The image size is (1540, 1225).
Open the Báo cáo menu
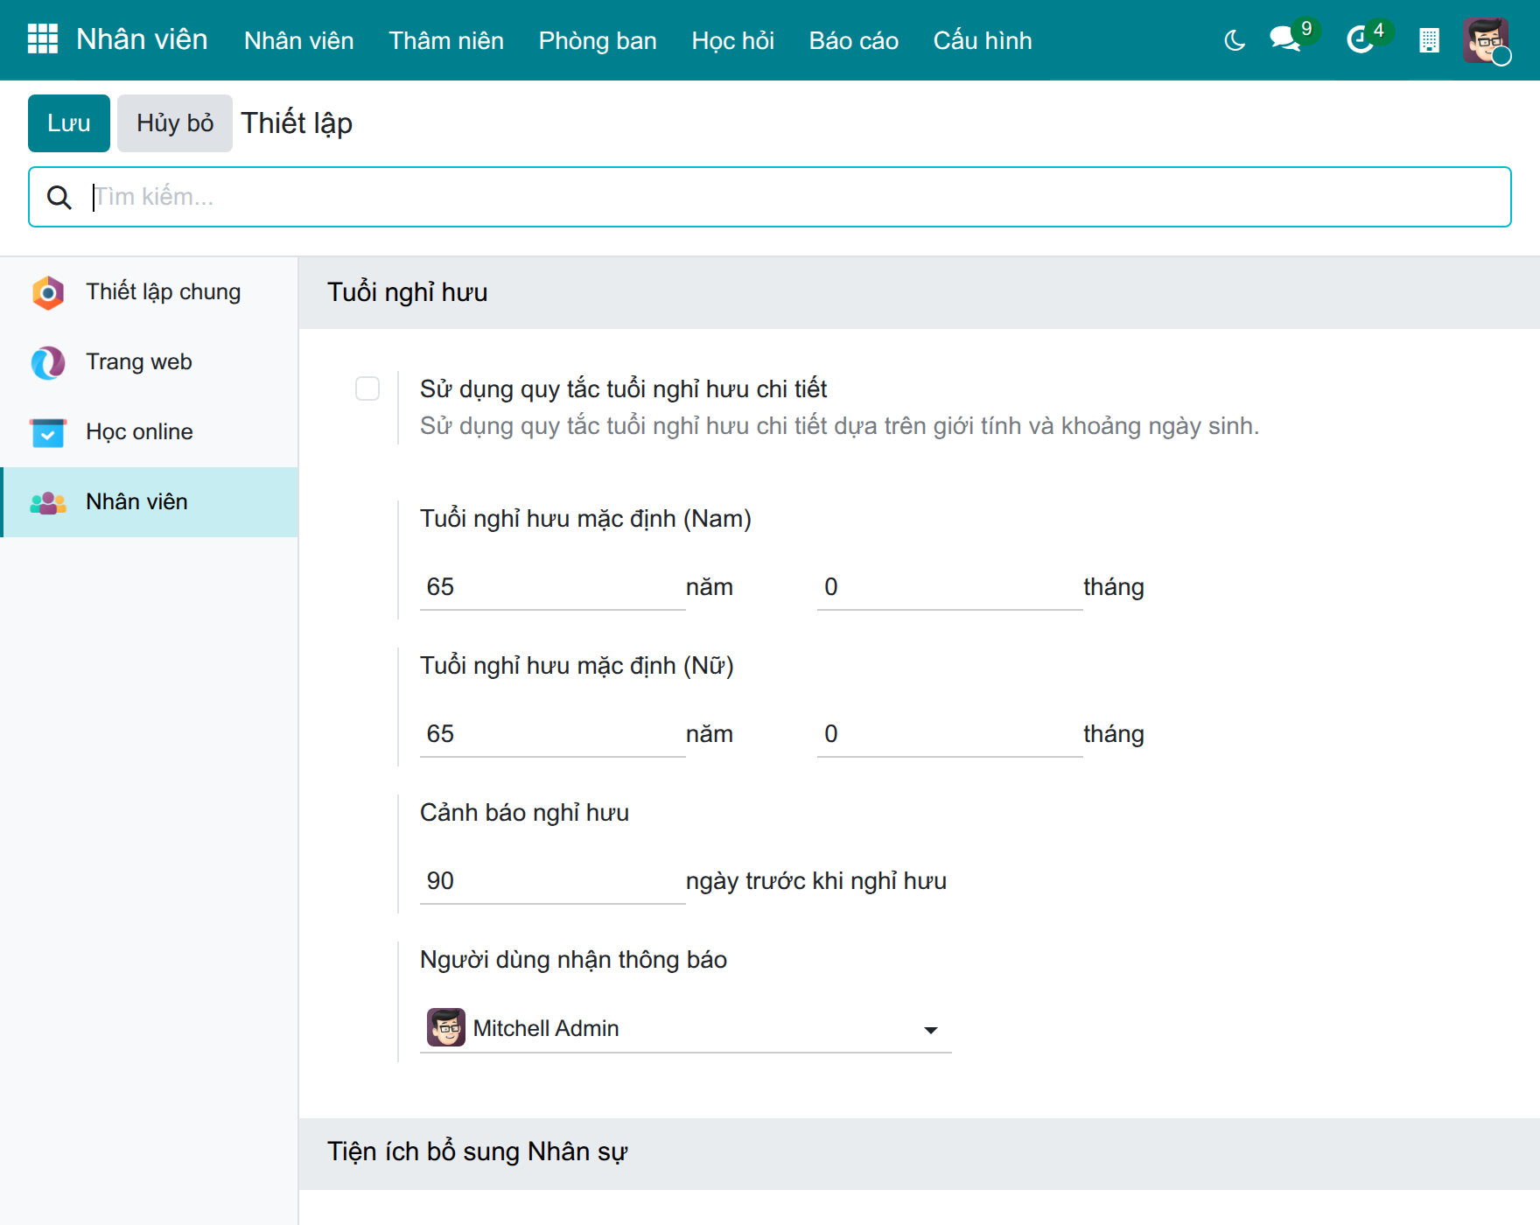pos(854,40)
